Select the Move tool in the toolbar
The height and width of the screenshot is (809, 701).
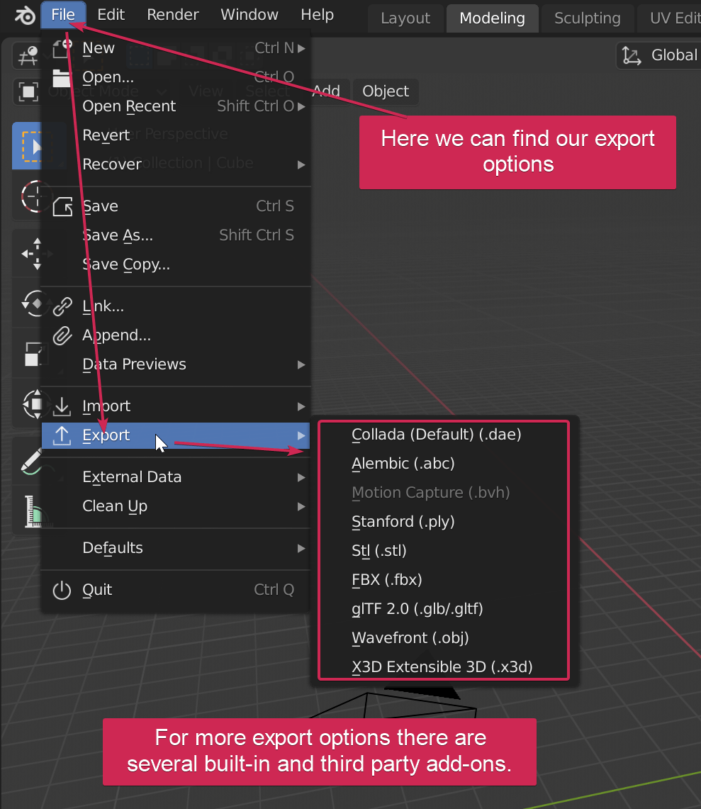click(x=28, y=253)
